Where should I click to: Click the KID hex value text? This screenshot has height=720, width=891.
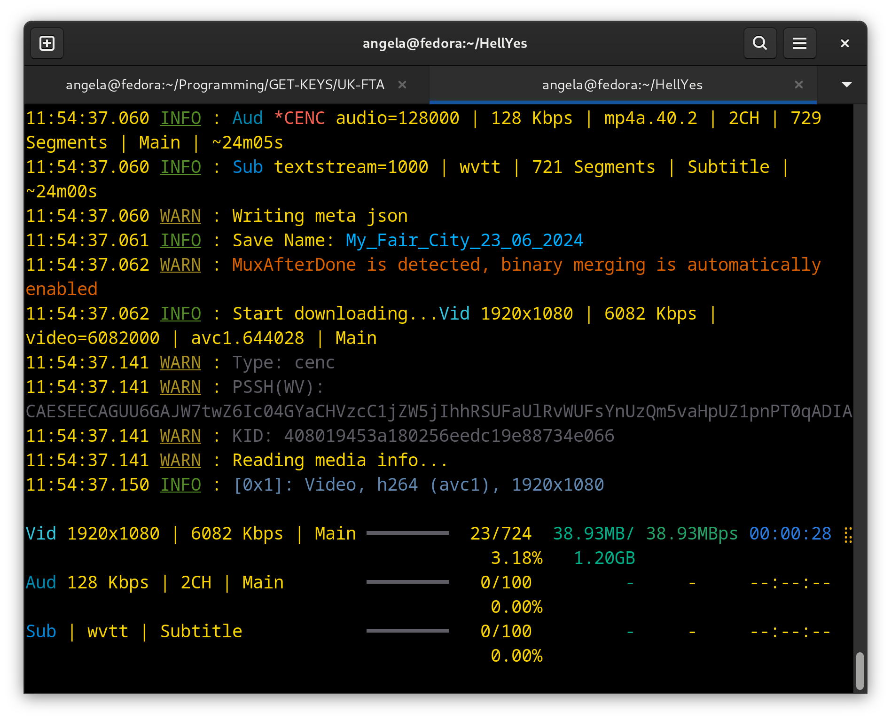[449, 436]
